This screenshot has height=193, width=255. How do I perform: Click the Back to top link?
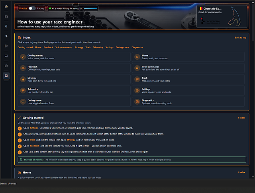pos(240,37)
